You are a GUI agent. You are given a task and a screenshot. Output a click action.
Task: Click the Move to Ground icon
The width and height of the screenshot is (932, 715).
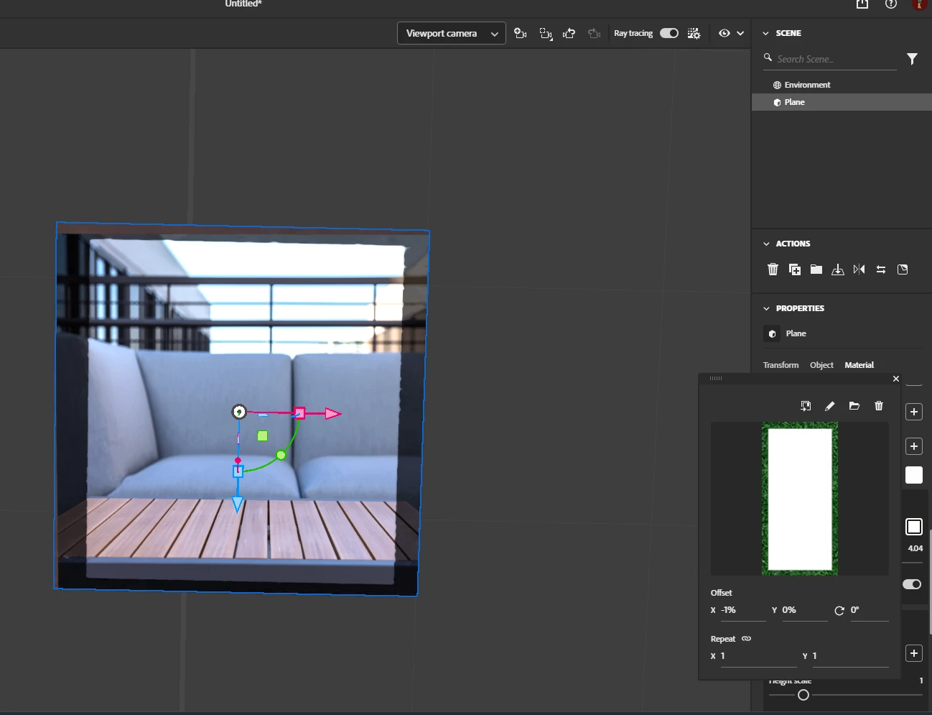click(838, 269)
